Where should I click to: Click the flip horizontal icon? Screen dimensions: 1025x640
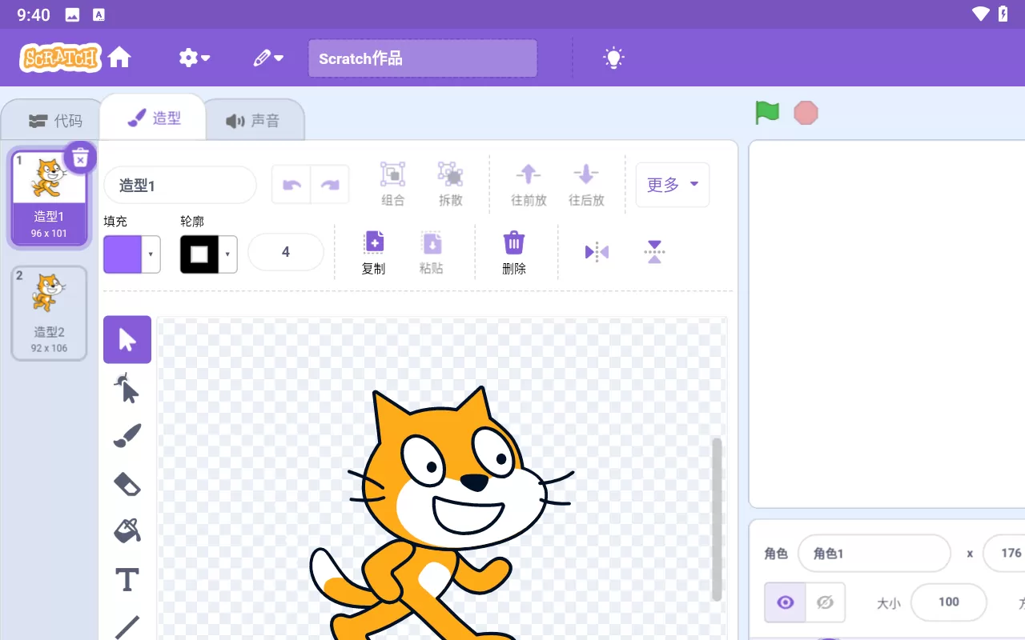597,253
